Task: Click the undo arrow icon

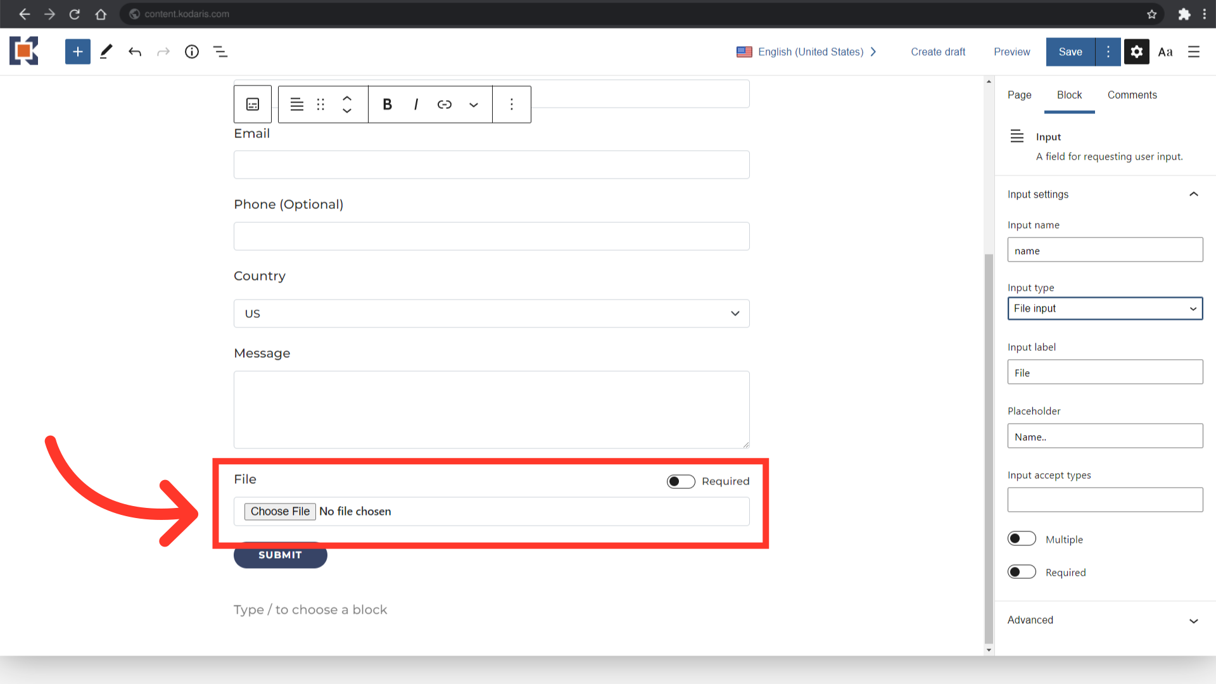Action: pos(135,52)
